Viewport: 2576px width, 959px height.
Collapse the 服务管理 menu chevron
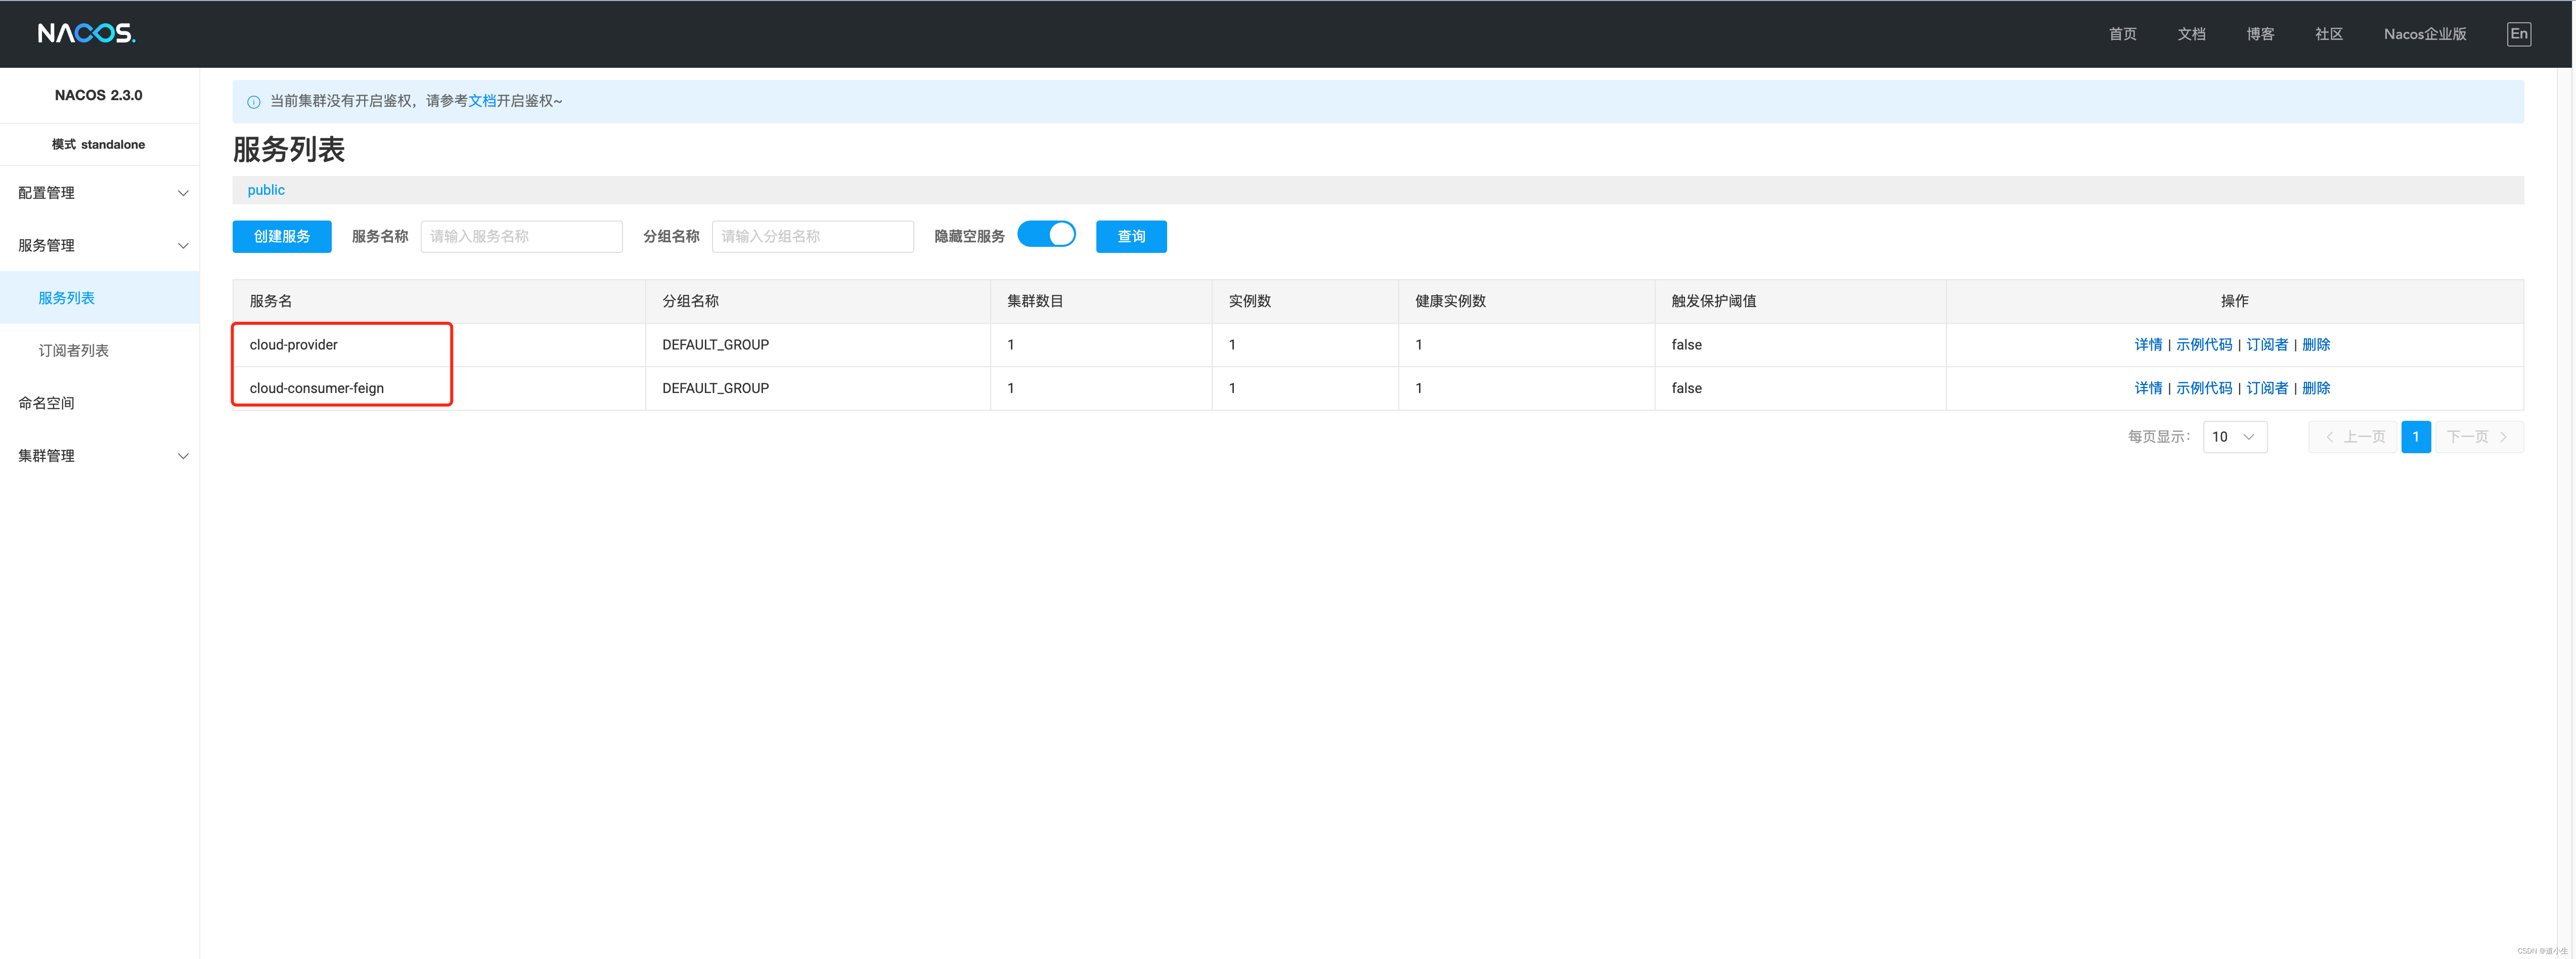point(183,246)
